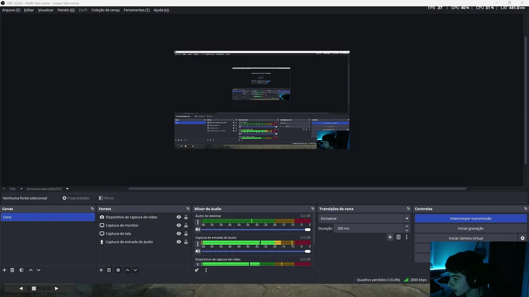Unlock Captura de entrada de áudio source
This screenshot has width=529, height=297.
(186, 242)
